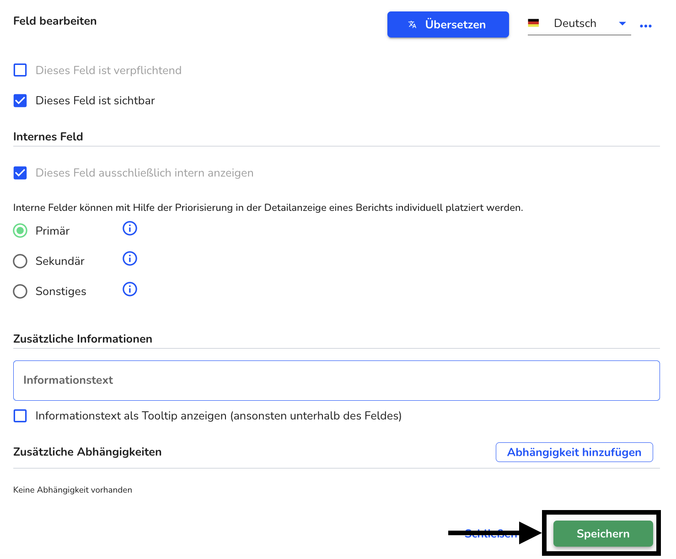Toggle 'Dieses Feld ausschließlich intern anzeigen' checkbox
The width and height of the screenshot is (676, 559).
pyautogui.click(x=20, y=173)
